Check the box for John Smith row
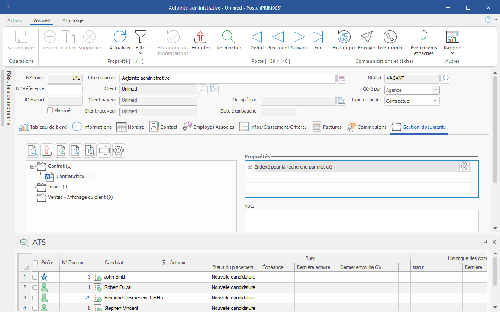Screen dimensions: 500x312 click(35, 277)
